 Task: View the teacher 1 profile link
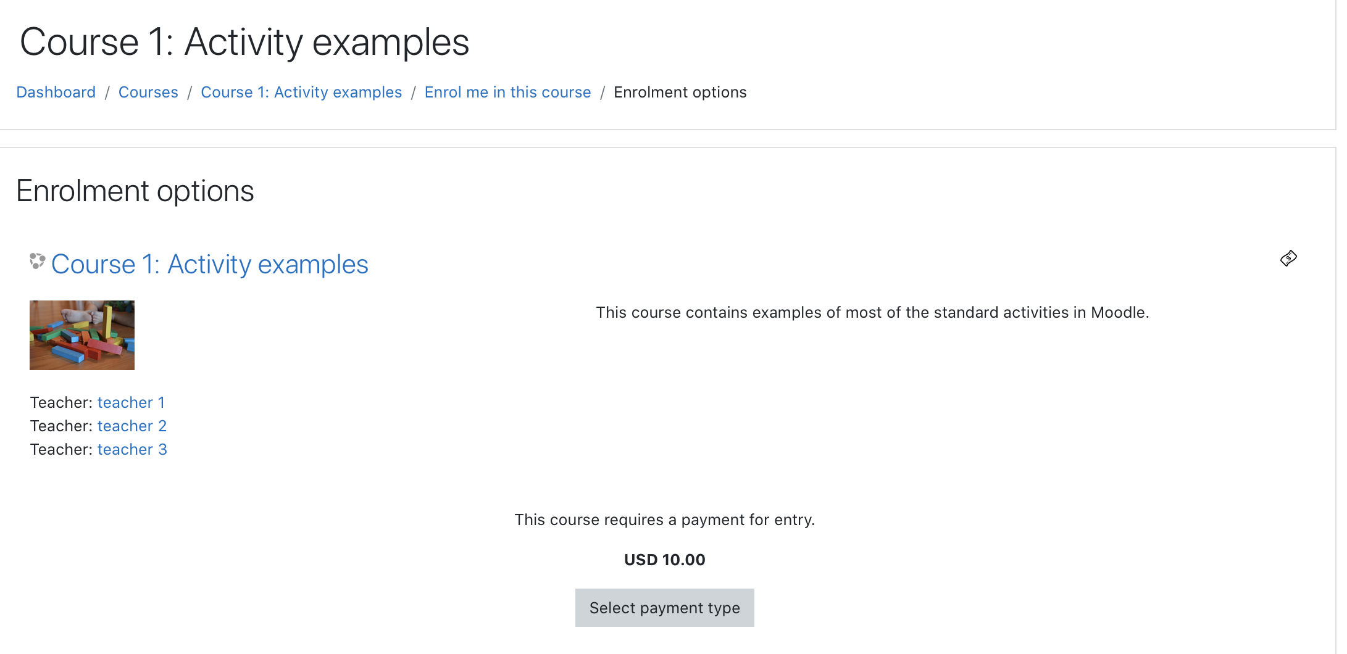click(131, 402)
